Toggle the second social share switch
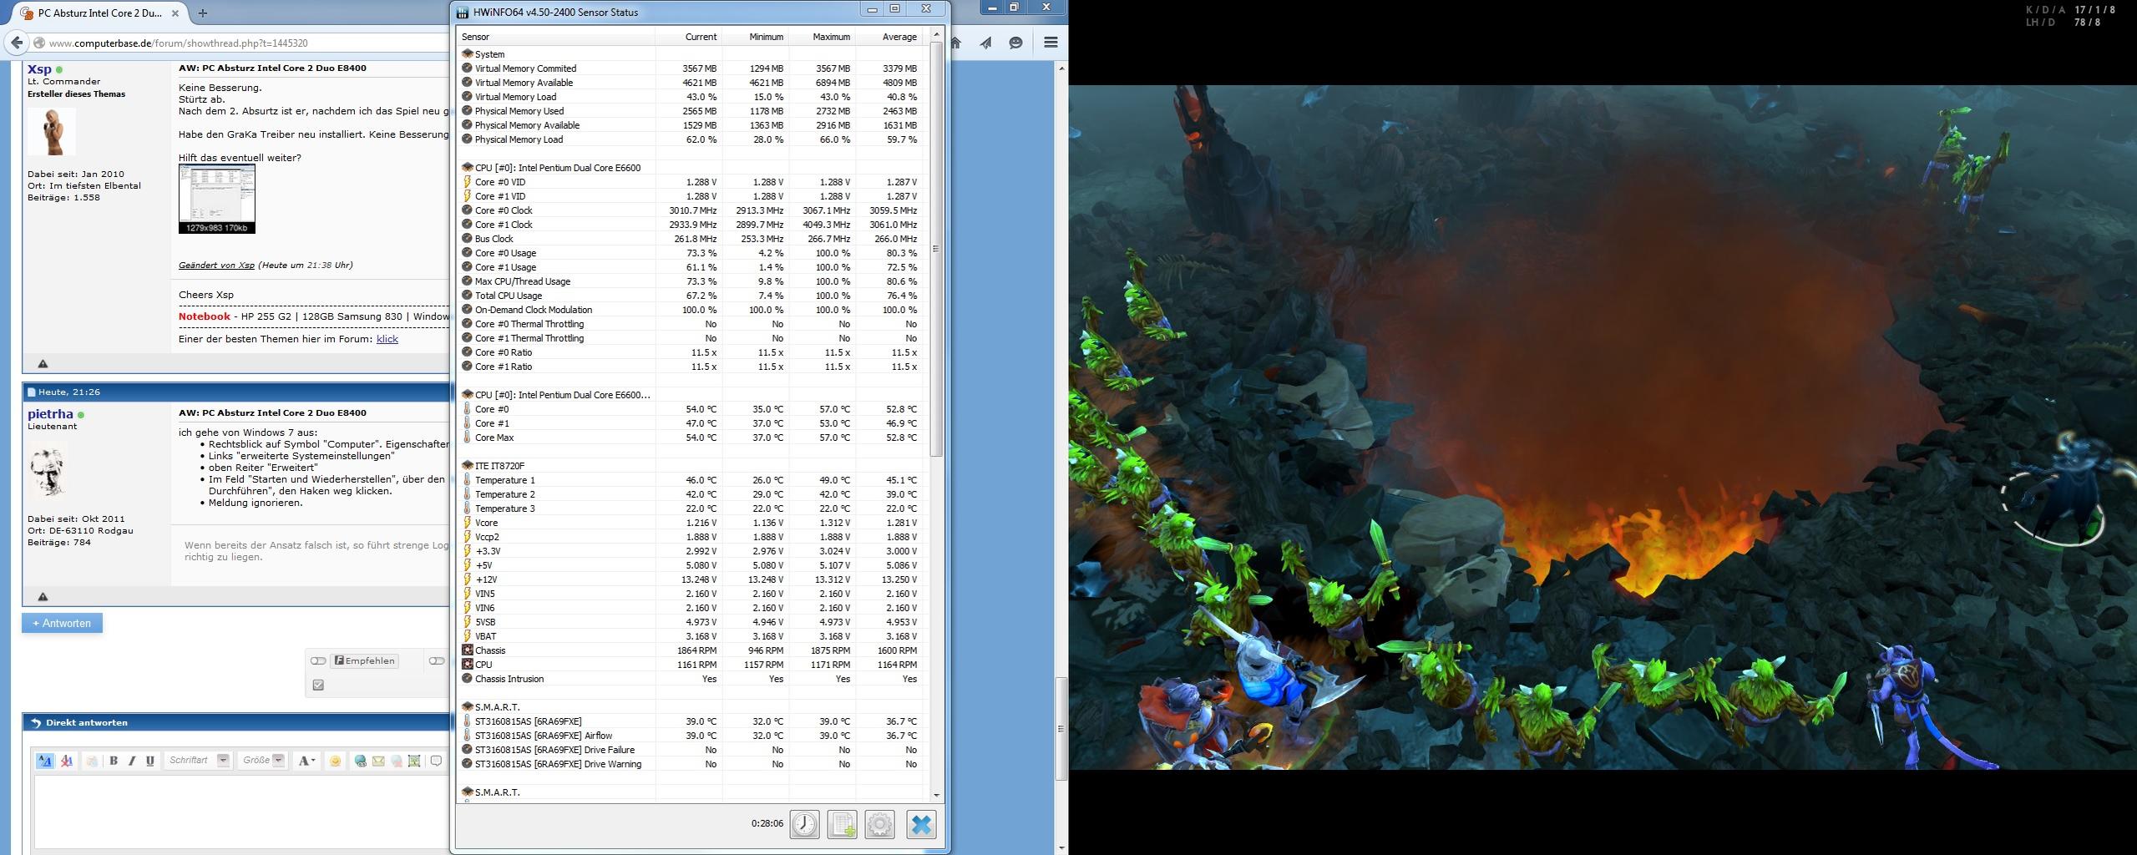Screen dimensions: 2137x855 pos(437,660)
